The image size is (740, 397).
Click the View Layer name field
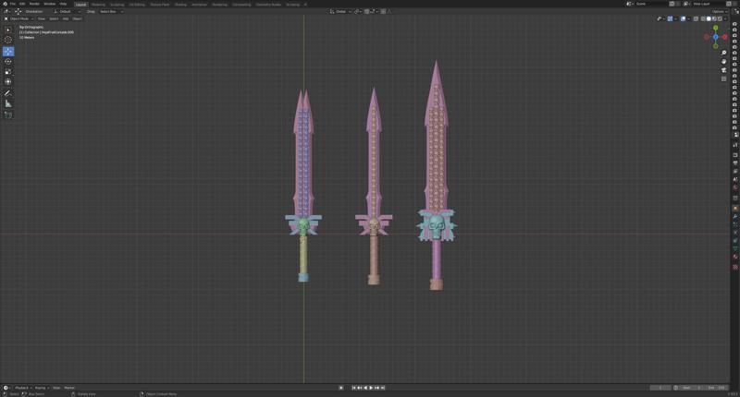707,4
